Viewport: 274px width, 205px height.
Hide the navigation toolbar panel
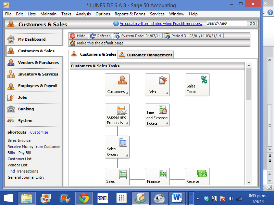coord(78,36)
